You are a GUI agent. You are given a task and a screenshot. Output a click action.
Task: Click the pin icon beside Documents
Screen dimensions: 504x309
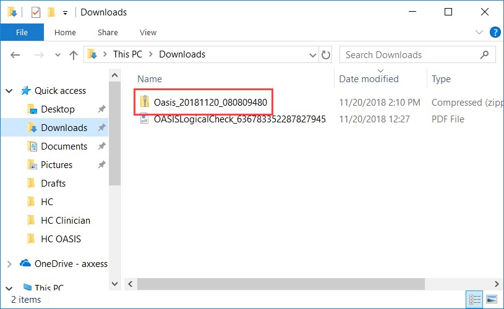[x=101, y=146]
